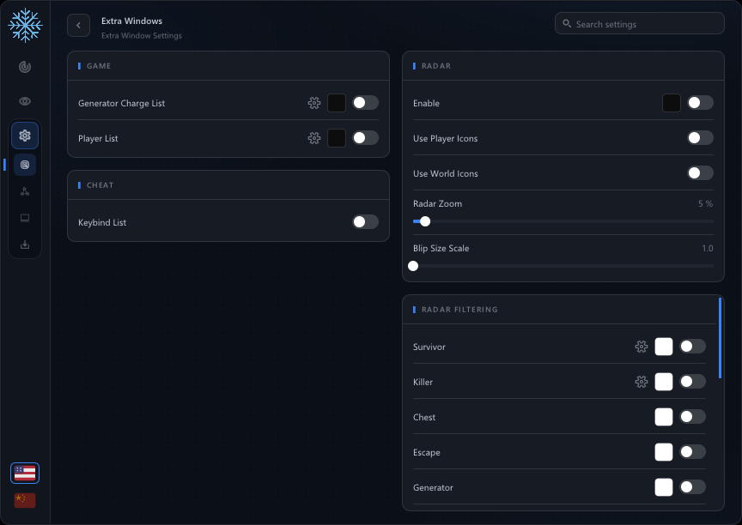Open the Escape filter white color swatch
This screenshot has width=742, height=525.
coord(664,452)
